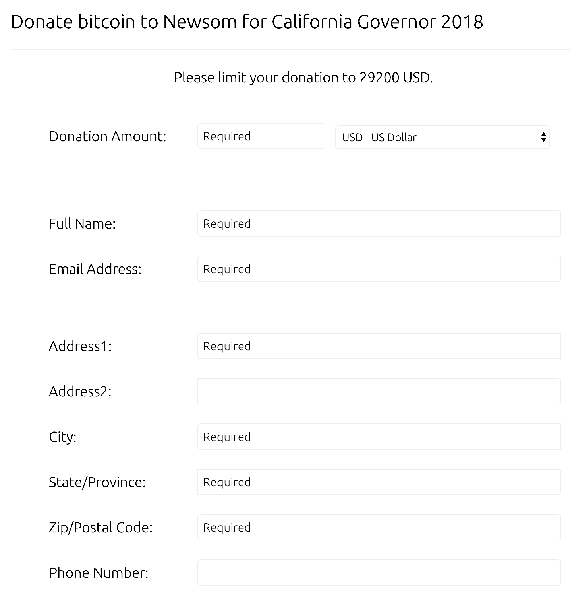Click the Zip/Postal Code label

click(100, 528)
